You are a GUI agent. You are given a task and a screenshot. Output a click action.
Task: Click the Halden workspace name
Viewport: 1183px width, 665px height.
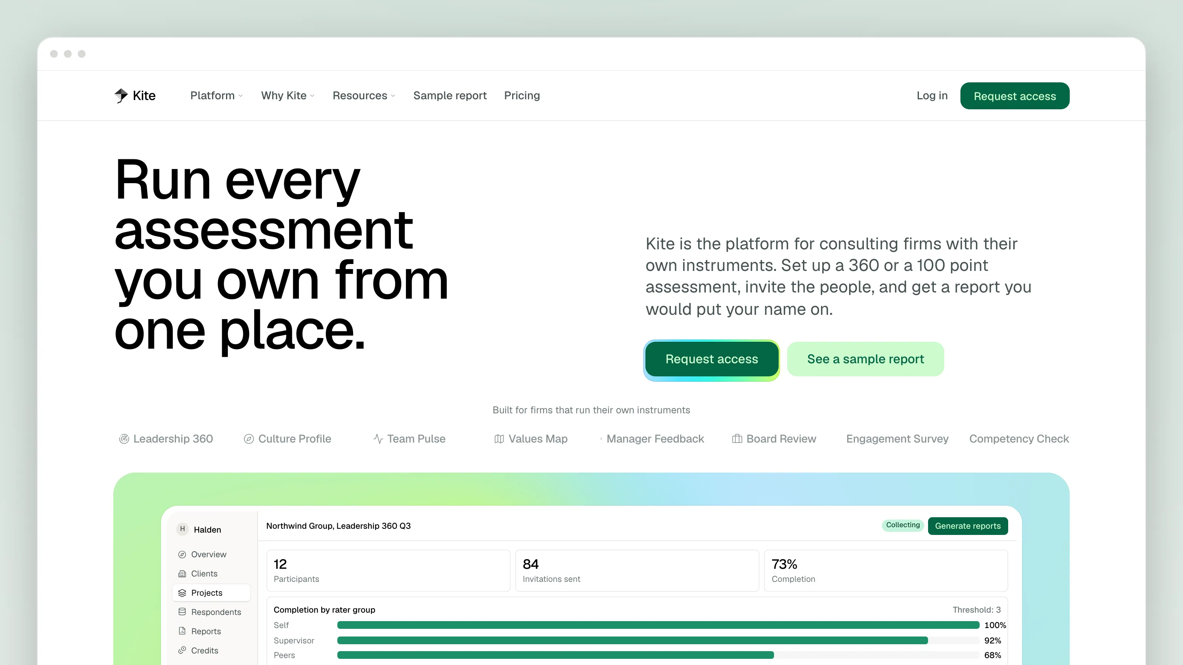(208, 530)
